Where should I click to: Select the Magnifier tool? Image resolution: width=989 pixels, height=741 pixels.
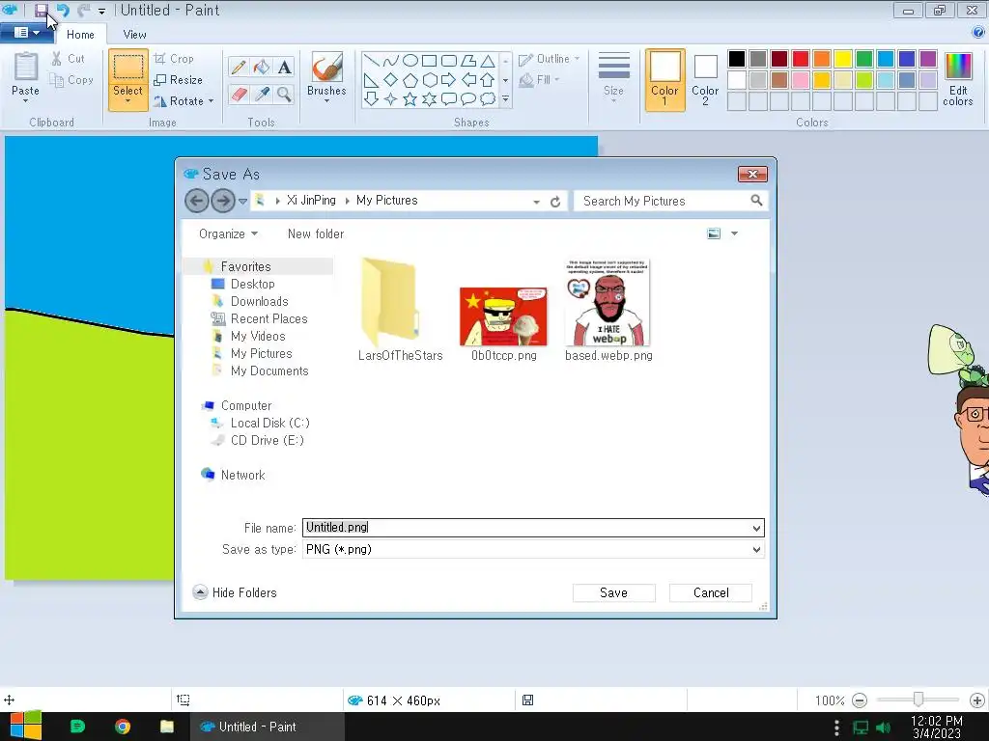point(285,95)
